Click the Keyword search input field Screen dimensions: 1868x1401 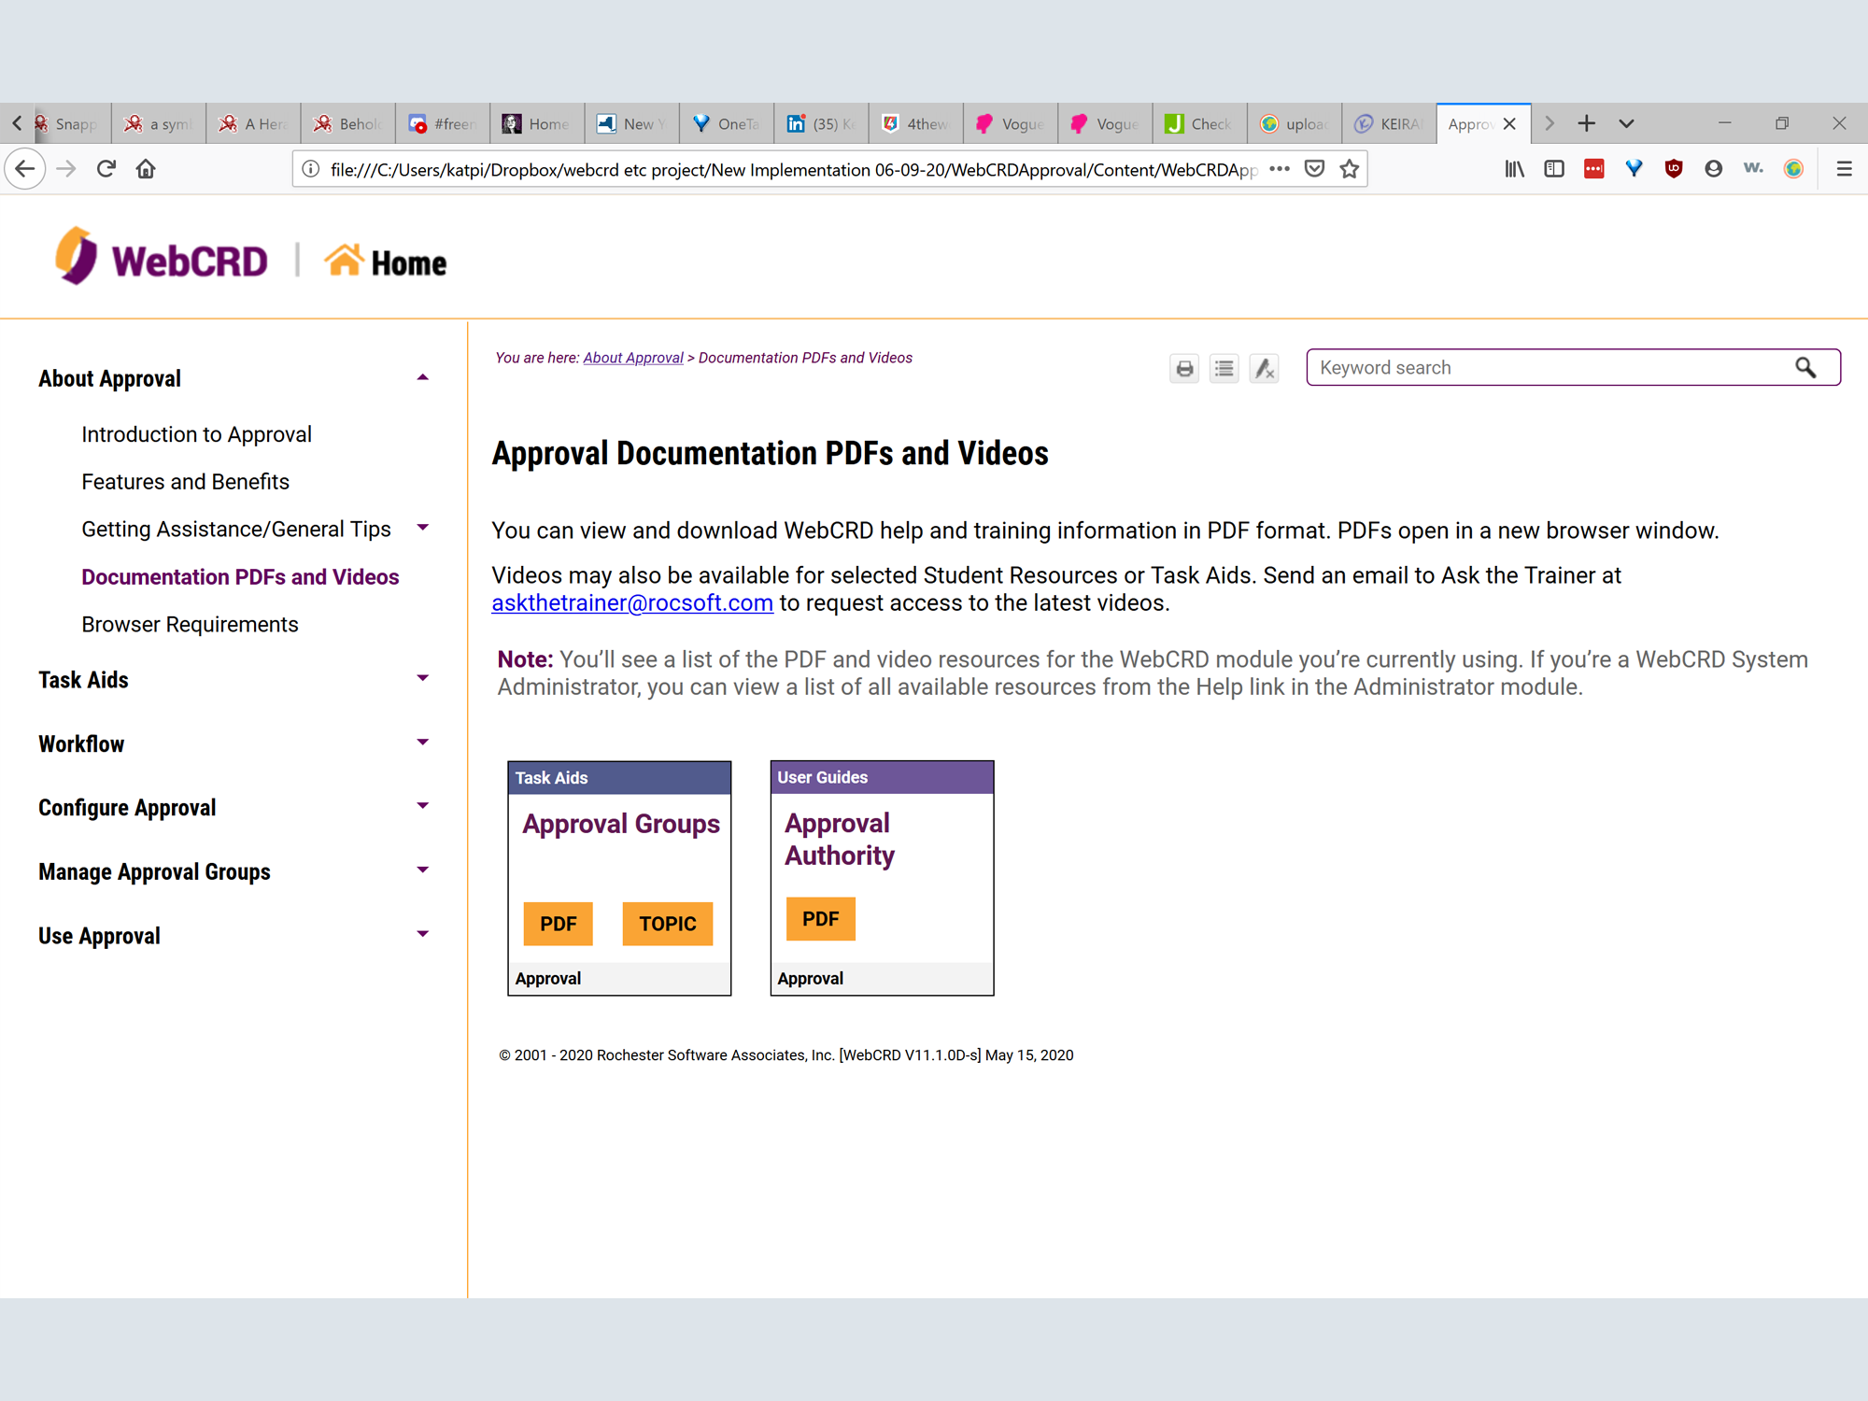(x=1551, y=366)
